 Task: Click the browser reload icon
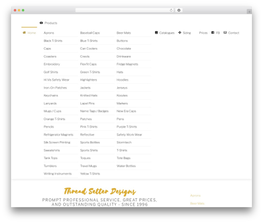pos(171,10)
